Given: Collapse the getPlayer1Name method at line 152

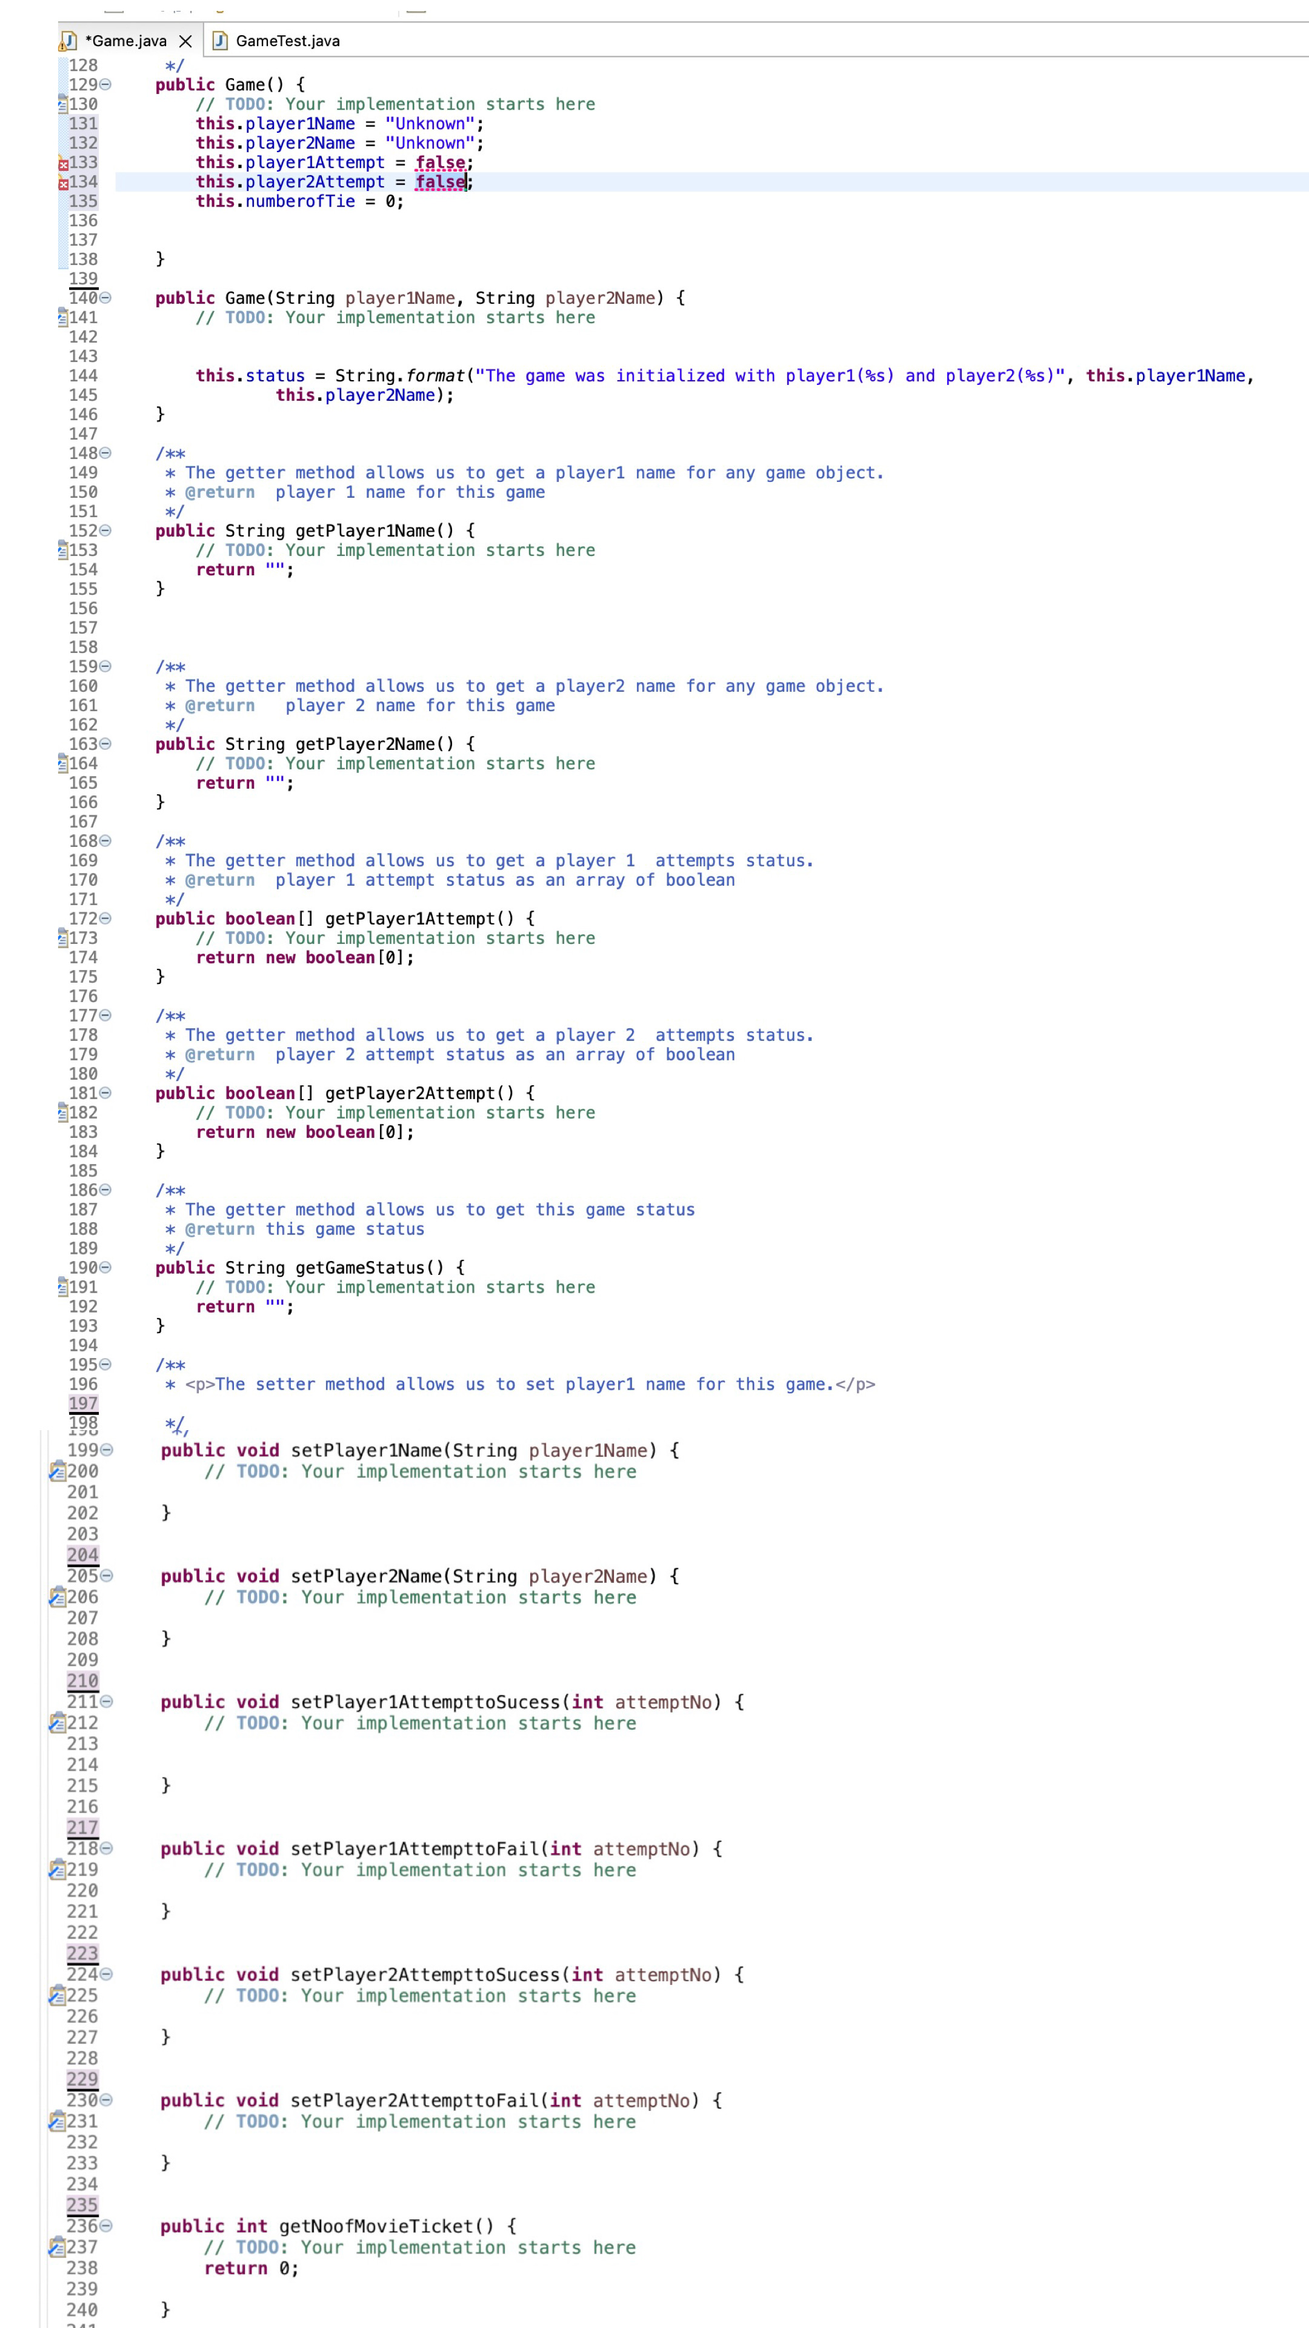Looking at the screenshot, I should coord(105,530).
